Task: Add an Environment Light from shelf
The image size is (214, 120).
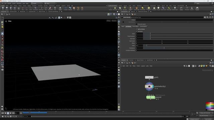Action: [148, 8]
